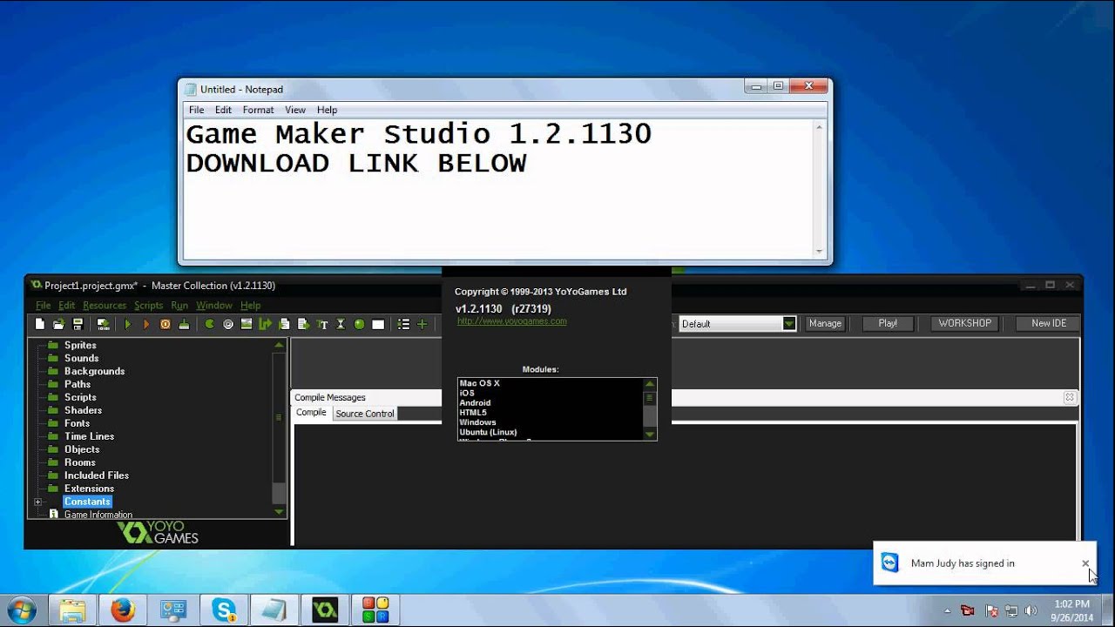The image size is (1115, 627).
Task: Dismiss the TeamViewer sign-in notification
Action: click(x=1085, y=563)
